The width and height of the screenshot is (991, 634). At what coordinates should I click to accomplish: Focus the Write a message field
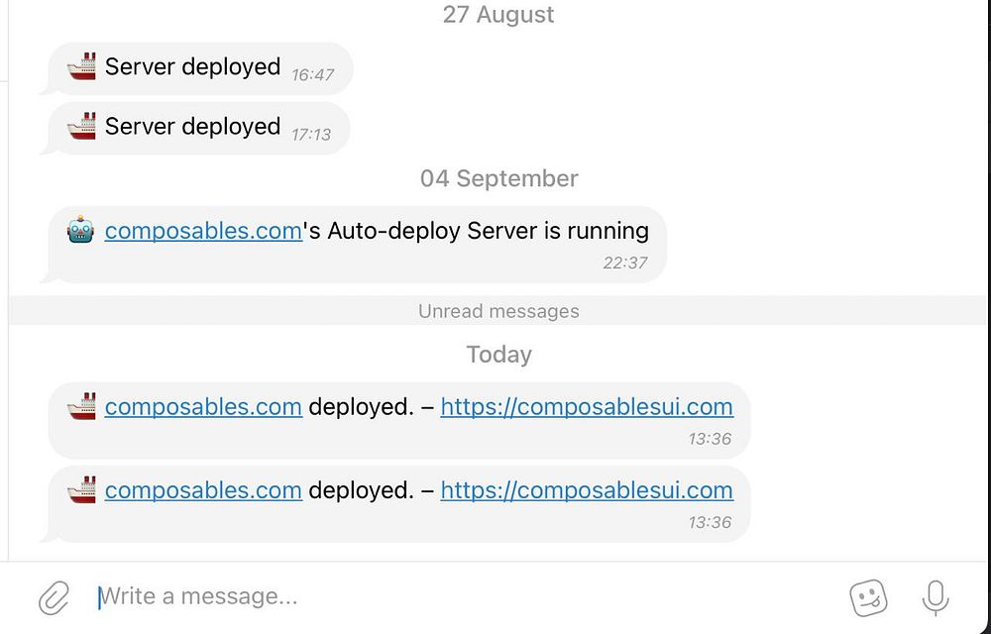[x=446, y=596]
